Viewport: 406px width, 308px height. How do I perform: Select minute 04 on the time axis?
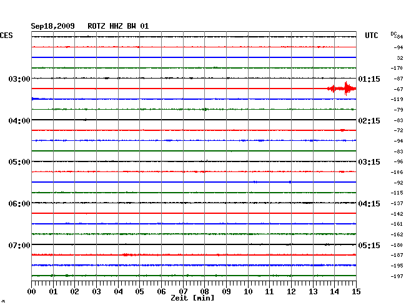[118, 291]
